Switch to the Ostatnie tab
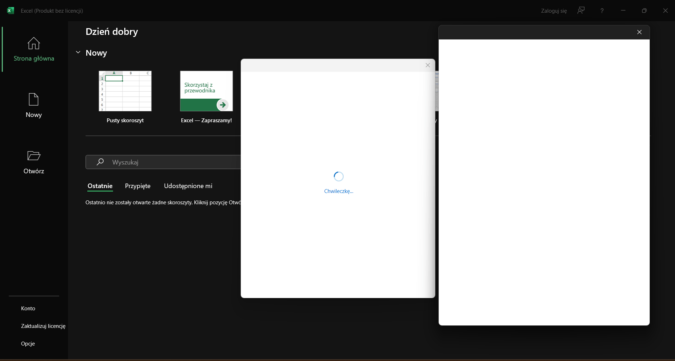 [x=100, y=186]
